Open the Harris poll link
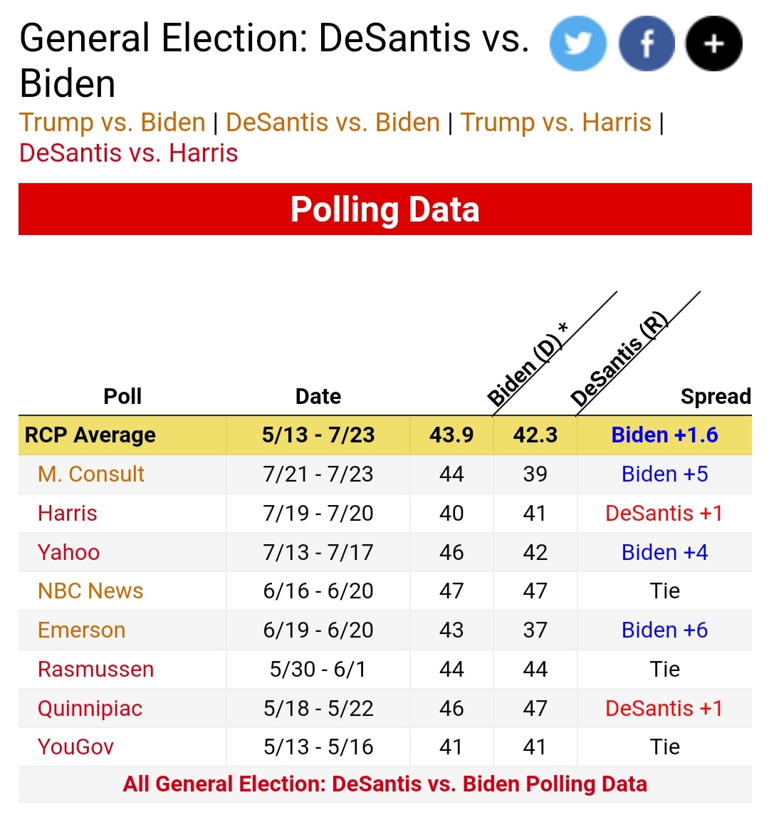The height and width of the screenshot is (832, 769). pyautogui.click(x=68, y=514)
